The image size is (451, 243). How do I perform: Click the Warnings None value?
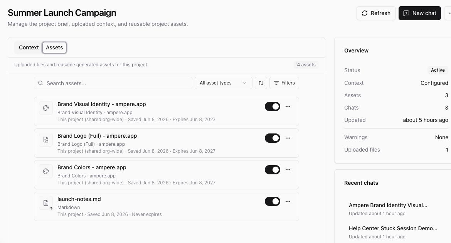(441, 137)
